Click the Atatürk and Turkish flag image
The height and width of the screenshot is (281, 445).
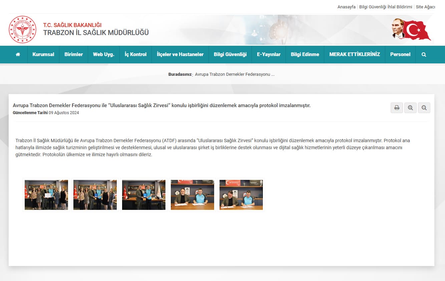pos(411,29)
